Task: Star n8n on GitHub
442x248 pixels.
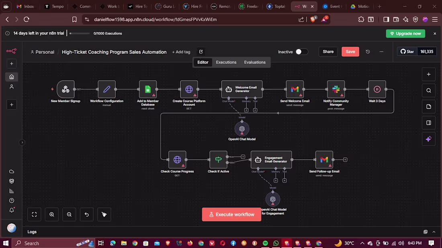Action: tap(407, 51)
